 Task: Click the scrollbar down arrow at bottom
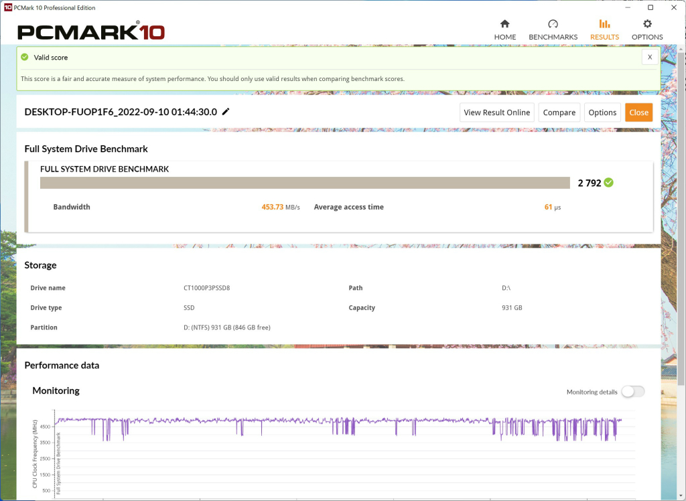tap(681, 496)
